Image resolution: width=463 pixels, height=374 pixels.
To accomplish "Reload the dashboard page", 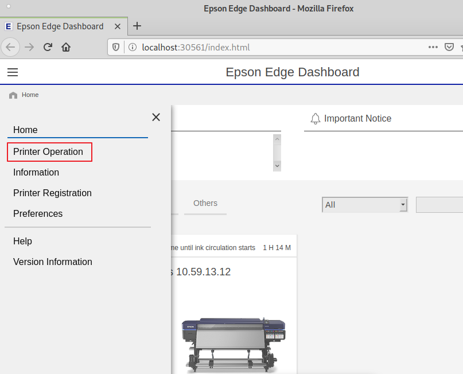I will pyautogui.click(x=48, y=47).
